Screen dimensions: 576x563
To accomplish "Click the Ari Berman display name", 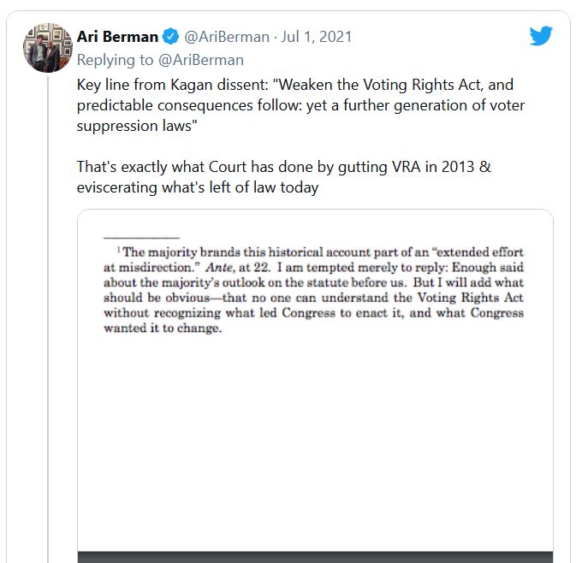I will (117, 37).
